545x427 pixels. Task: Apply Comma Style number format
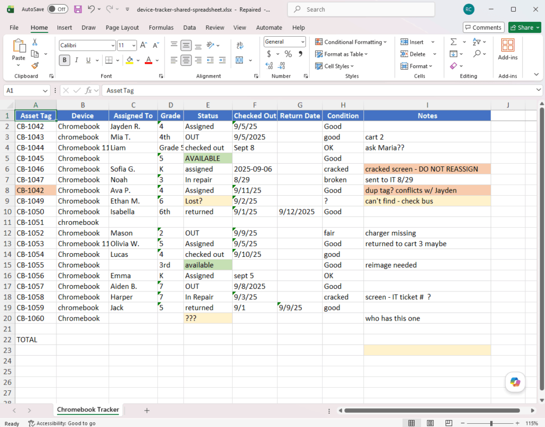click(x=301, y=54)
